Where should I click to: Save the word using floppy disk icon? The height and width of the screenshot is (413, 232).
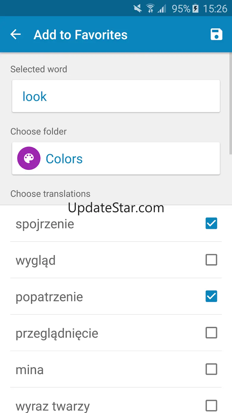click(216, 35)
